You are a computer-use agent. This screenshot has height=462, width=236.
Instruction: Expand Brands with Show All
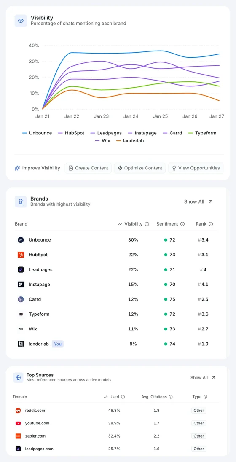click(x=198, y=201)
